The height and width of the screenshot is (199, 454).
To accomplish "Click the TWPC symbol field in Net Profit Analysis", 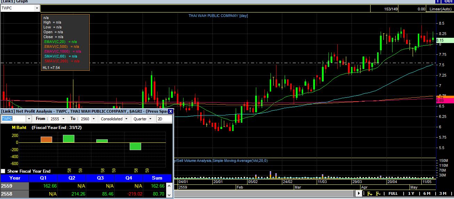I will point(14,119).
